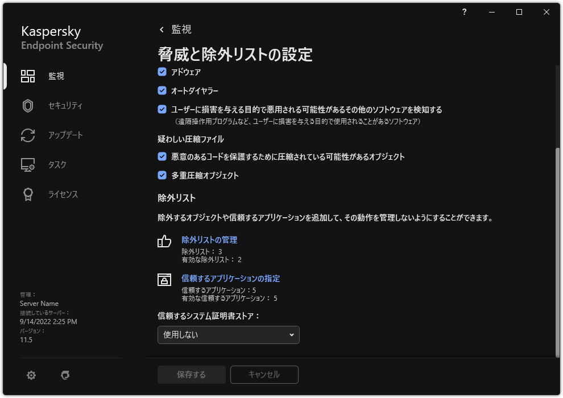Viewport: 563px width, 398px height.
Task: Uncheck オートダイヤラー detection
Action: pos(161,90)
